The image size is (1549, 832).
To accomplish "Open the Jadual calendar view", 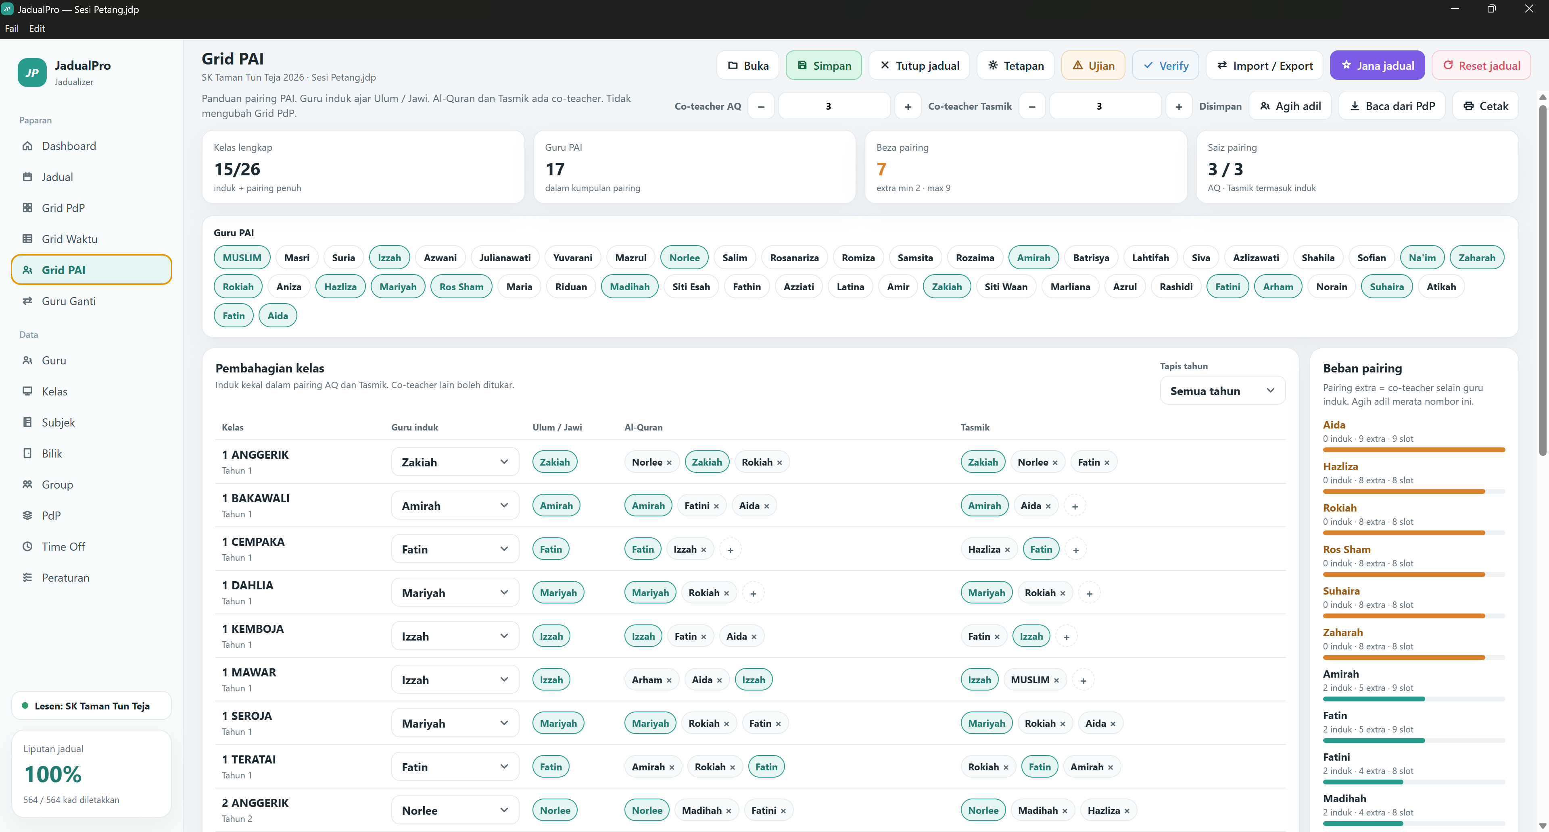I will [92, 177].
